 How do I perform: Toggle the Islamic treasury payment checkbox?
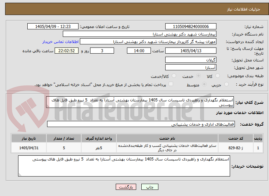pos(171,84)
